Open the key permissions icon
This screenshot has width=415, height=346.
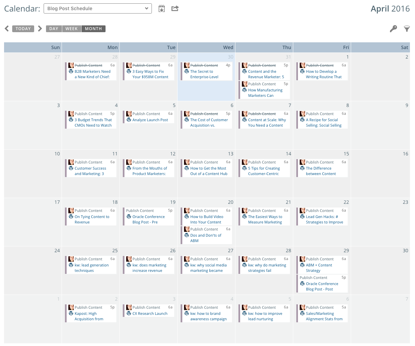point(393,29)
